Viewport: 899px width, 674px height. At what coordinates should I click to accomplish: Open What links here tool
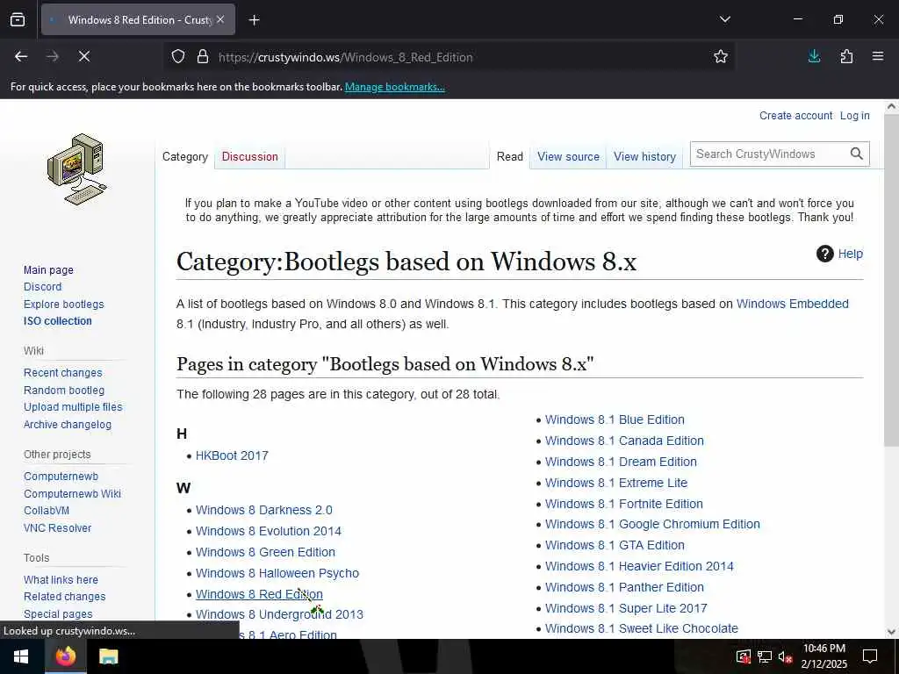point(61,580)
